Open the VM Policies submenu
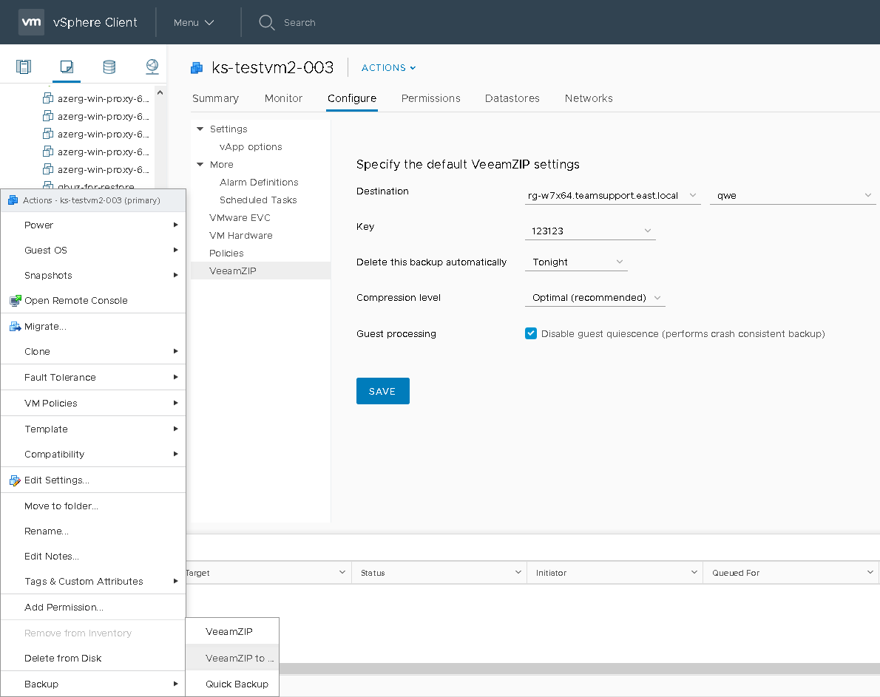This screenshot has height=697, width=880. pyautogui.click(x=93, y=403)
